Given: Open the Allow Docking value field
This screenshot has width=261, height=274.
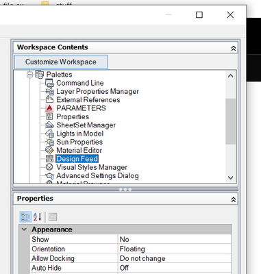Looking at the screenshot, I should click(175, 258).
